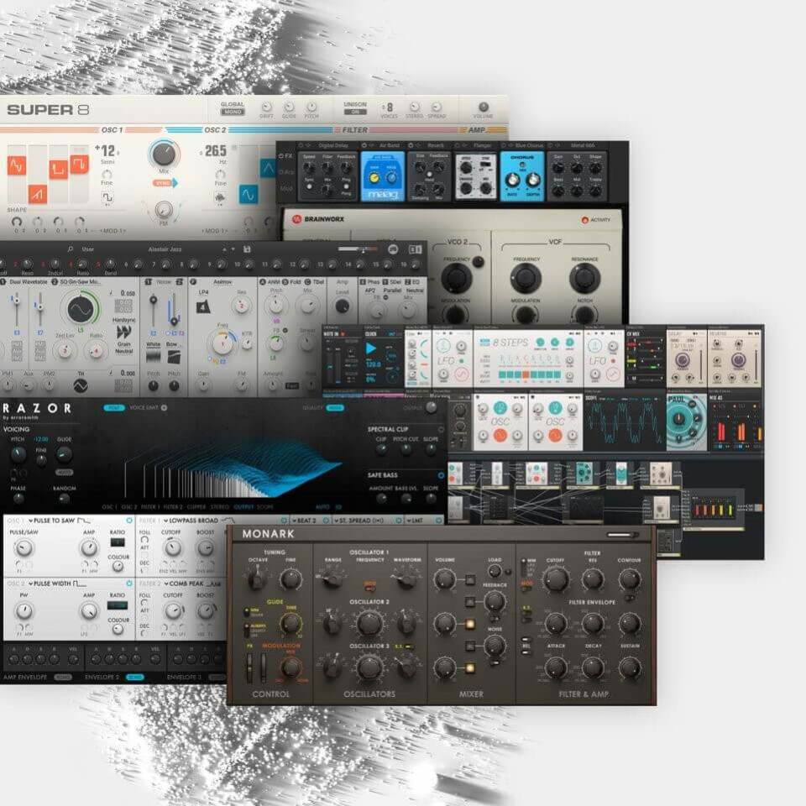The image size is (806, 806).
Task: Click the save disk icon beside the Alastair Jazz preset
Action: (x=247, y=249)
